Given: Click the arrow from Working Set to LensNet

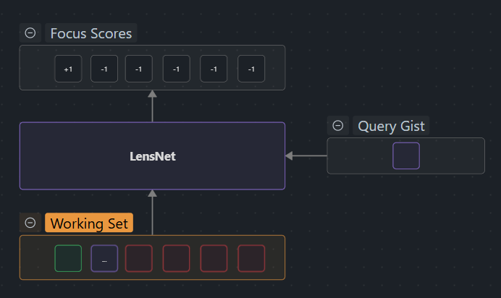Looking at the screenshot, I should pyautogui.click(x=152, y=213).
